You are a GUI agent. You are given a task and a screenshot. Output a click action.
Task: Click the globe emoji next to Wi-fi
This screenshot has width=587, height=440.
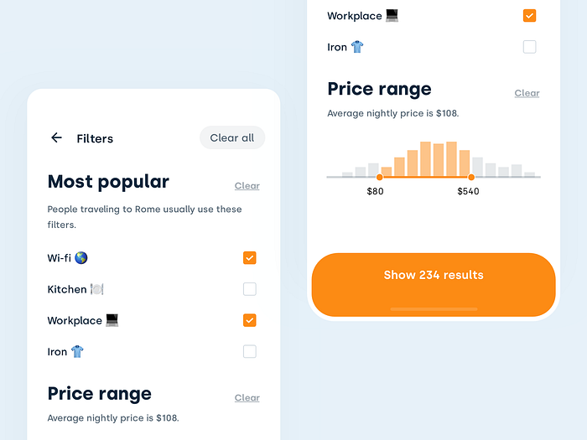pyautogui.click(x=81, y=258)
